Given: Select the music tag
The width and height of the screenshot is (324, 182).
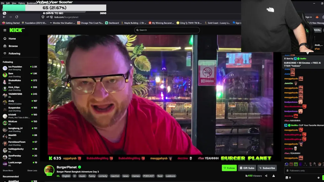Looking at the screenshot, I should point(82,176).
